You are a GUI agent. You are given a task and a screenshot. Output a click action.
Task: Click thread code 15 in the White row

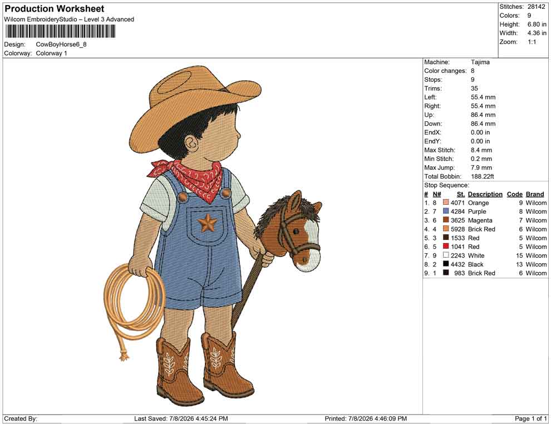[519, 255]
